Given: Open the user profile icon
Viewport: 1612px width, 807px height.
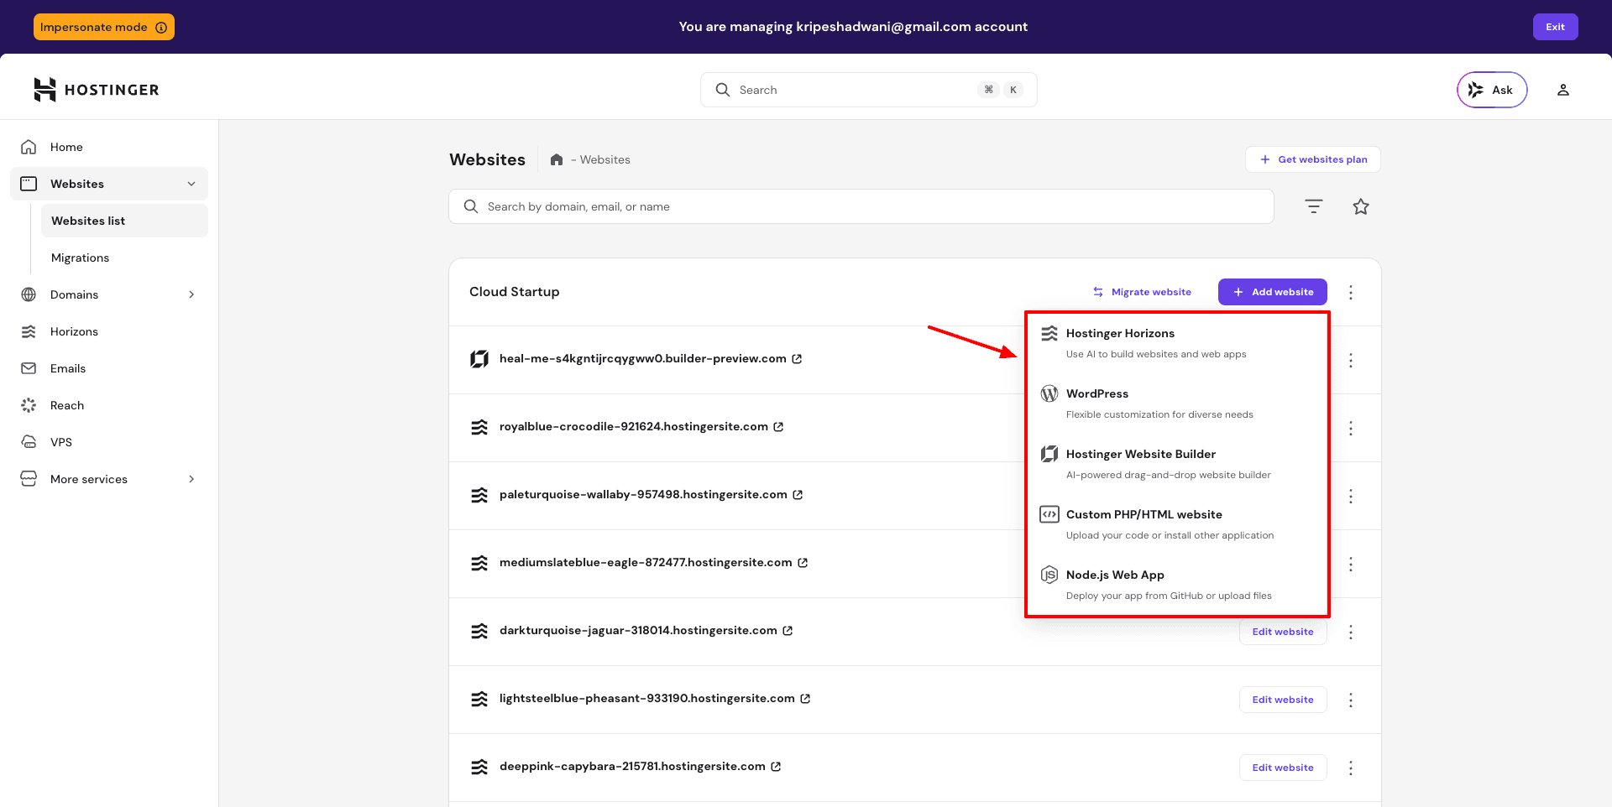Looking at the screenshot, I should coord(1562,90).
